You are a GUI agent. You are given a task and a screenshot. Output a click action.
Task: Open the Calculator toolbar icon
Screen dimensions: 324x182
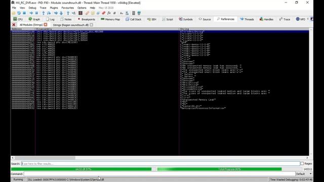(134, 13)
